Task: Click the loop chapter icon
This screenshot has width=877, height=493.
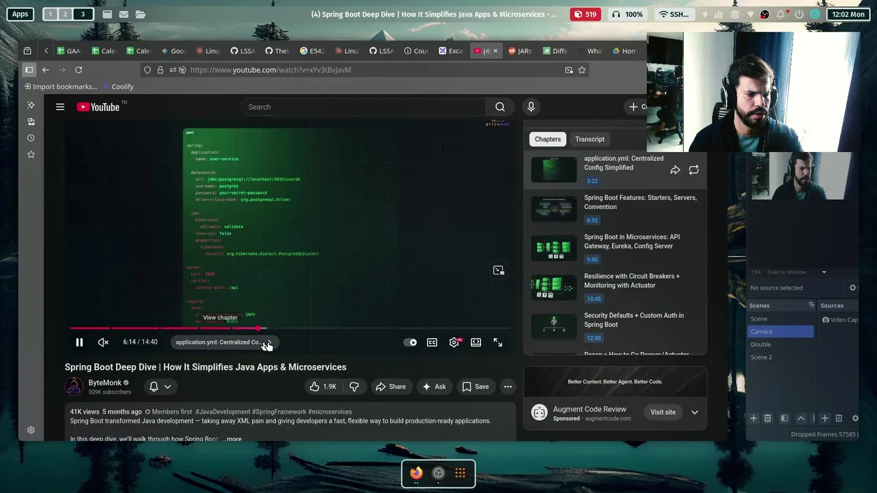Action: coord(694,170)
